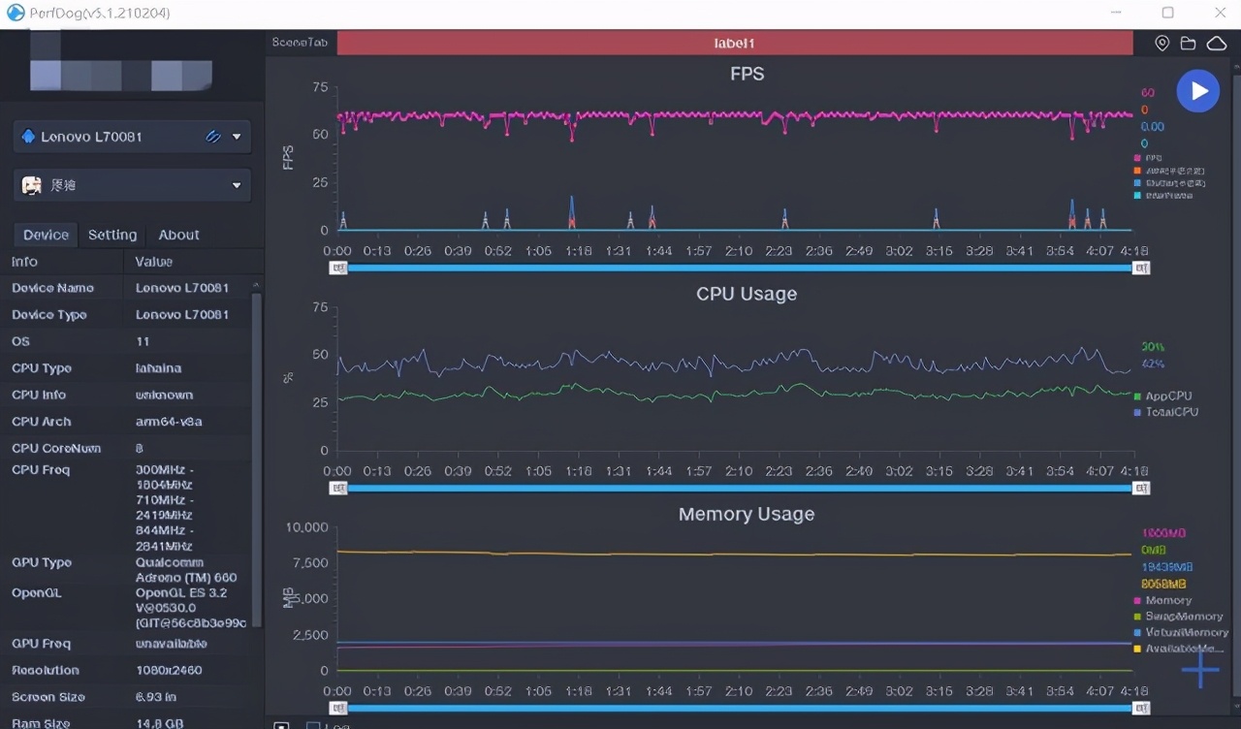Click the FPS chart title
The height and width of the screenshot is (729, 1241).
[747, 74]
